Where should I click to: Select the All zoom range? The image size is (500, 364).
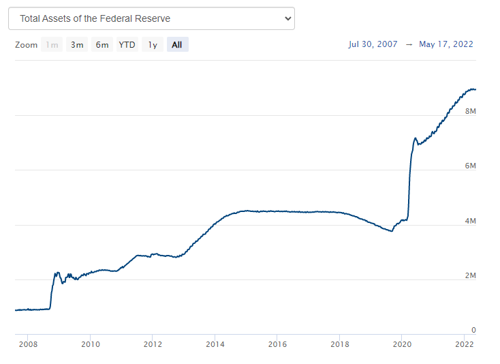pos(177,45)
